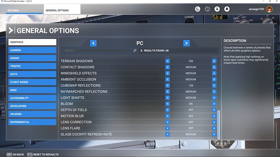Screen dimensions: 280x157
Task: Open the profile person icon
Action: point(217,9)
